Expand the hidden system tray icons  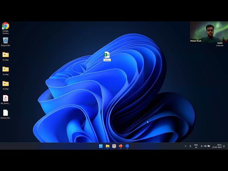(185, 146)
